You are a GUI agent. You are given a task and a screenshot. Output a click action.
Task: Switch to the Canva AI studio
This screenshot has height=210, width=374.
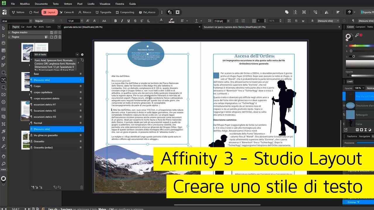pyautogui.click(x=67, y=12)
